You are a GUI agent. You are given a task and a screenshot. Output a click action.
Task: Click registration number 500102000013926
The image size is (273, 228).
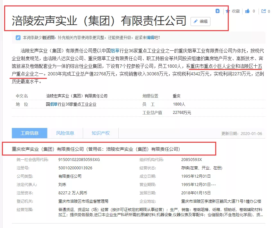coord(75,168)
